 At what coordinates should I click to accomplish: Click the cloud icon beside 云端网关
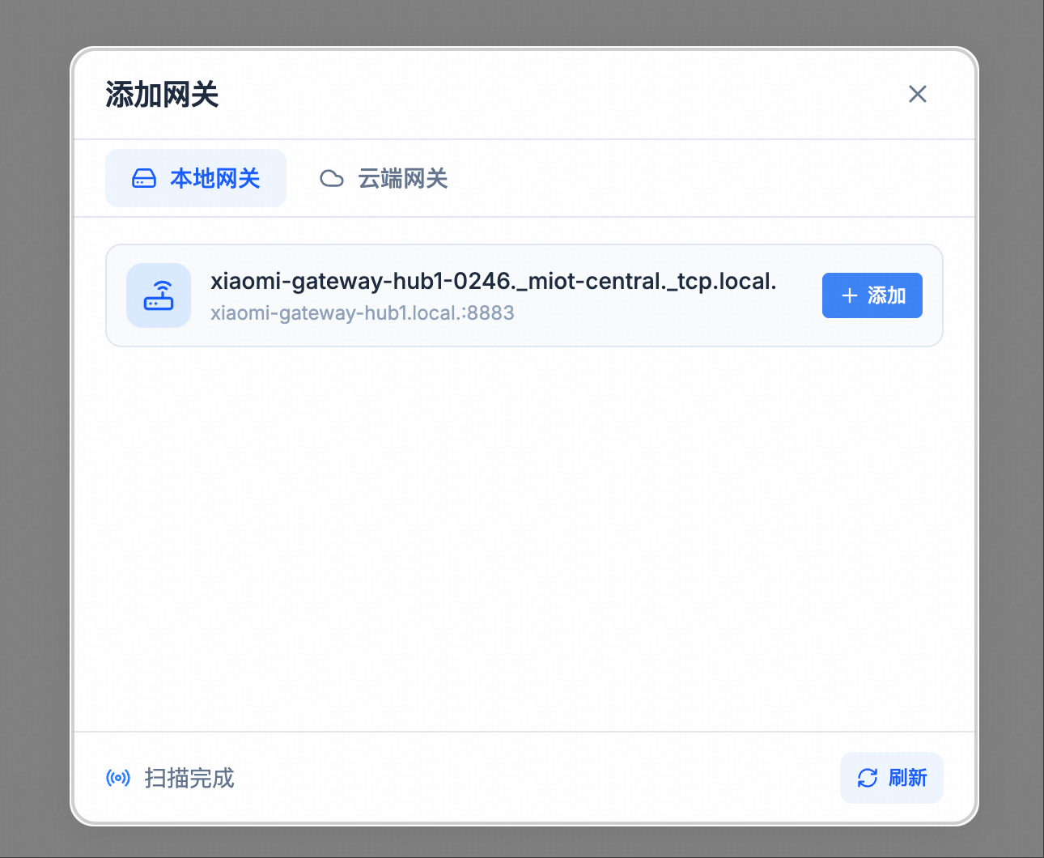coord(332,178)
